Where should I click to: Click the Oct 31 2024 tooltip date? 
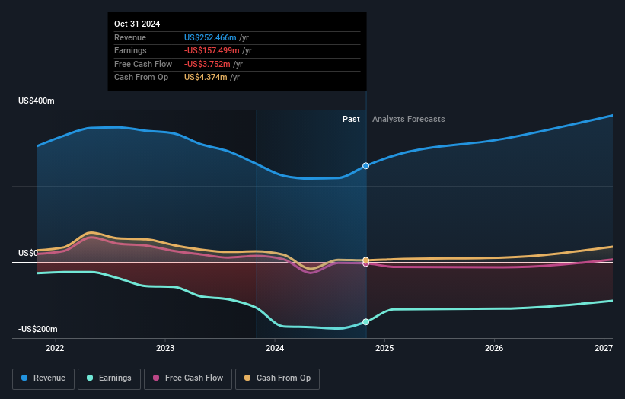coord(137,24)
